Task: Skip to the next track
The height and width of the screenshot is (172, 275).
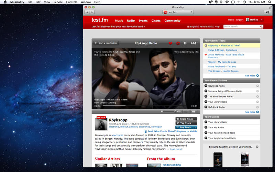Action: (x=193, y=43)
